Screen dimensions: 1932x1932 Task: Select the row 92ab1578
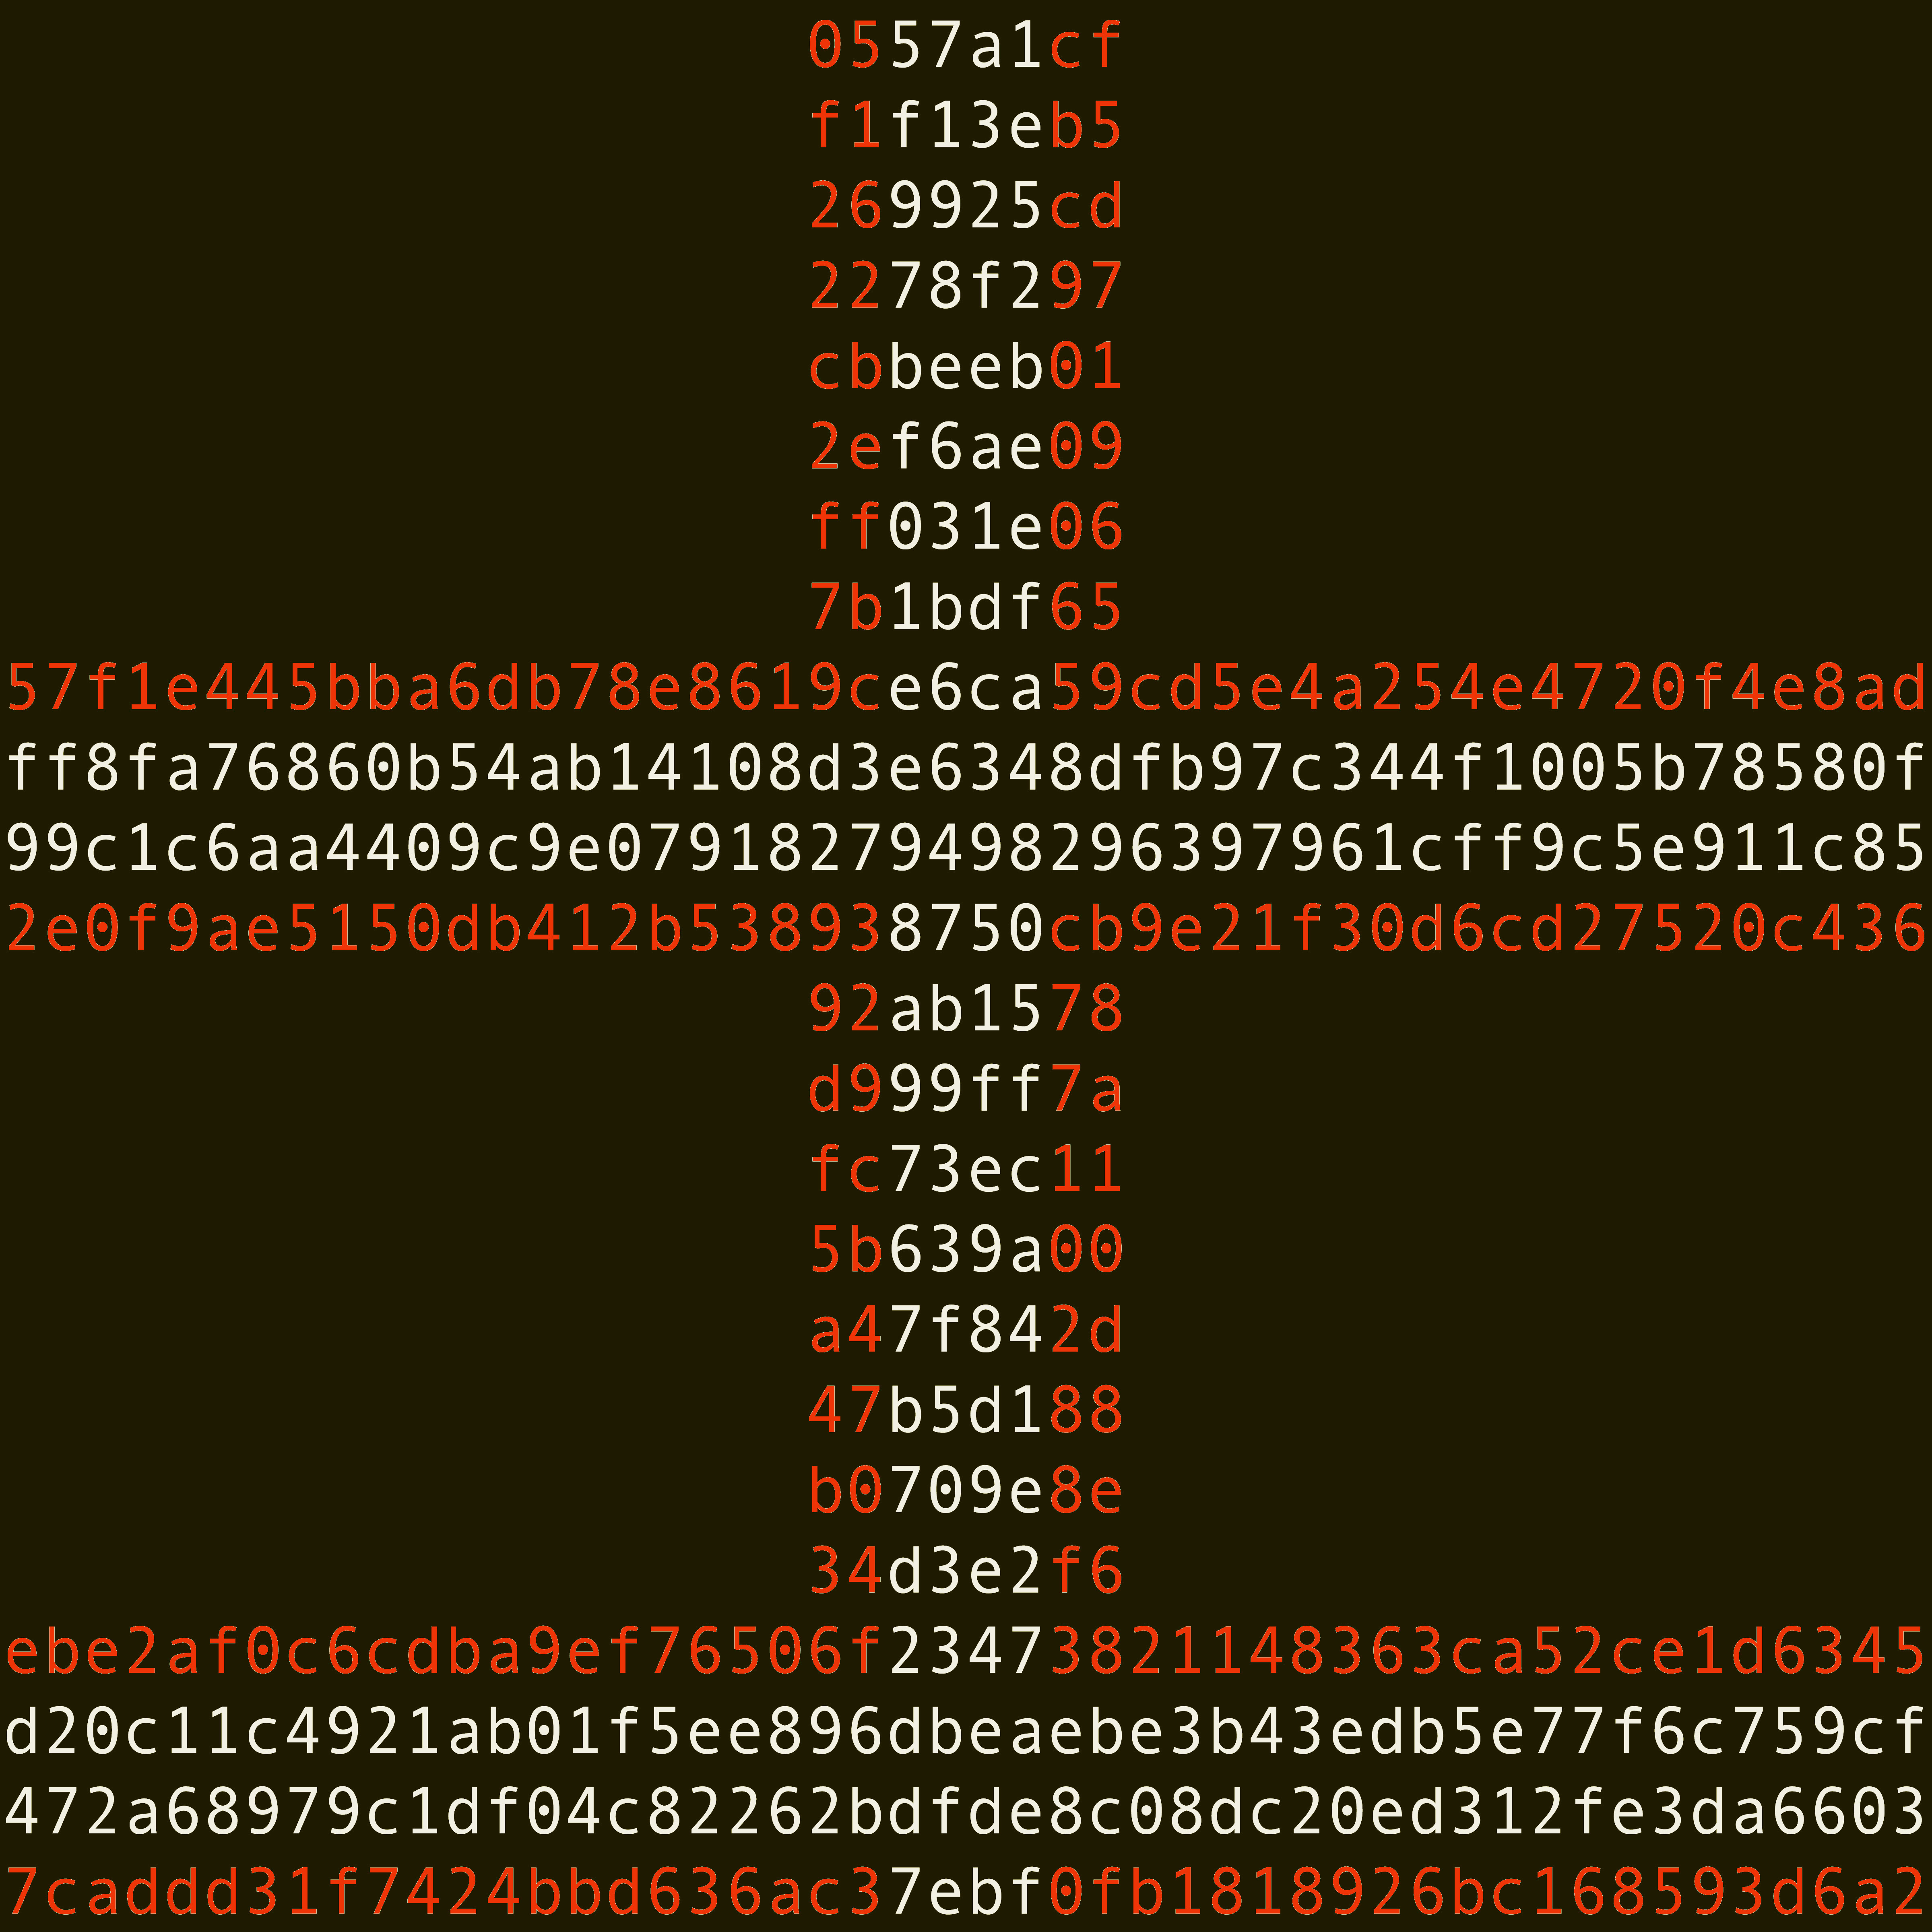tap(966, 1008)
